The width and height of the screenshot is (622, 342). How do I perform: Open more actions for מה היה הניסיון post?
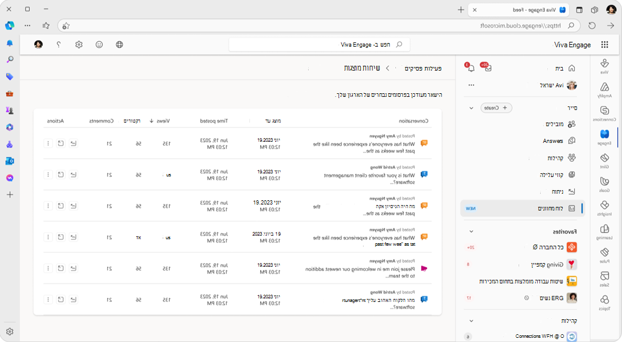[x=48, y=206]
